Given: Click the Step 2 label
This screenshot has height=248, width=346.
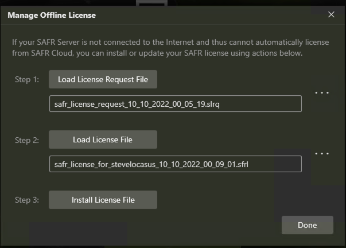Looking at the screenshot, I should [x=27, y=139].
